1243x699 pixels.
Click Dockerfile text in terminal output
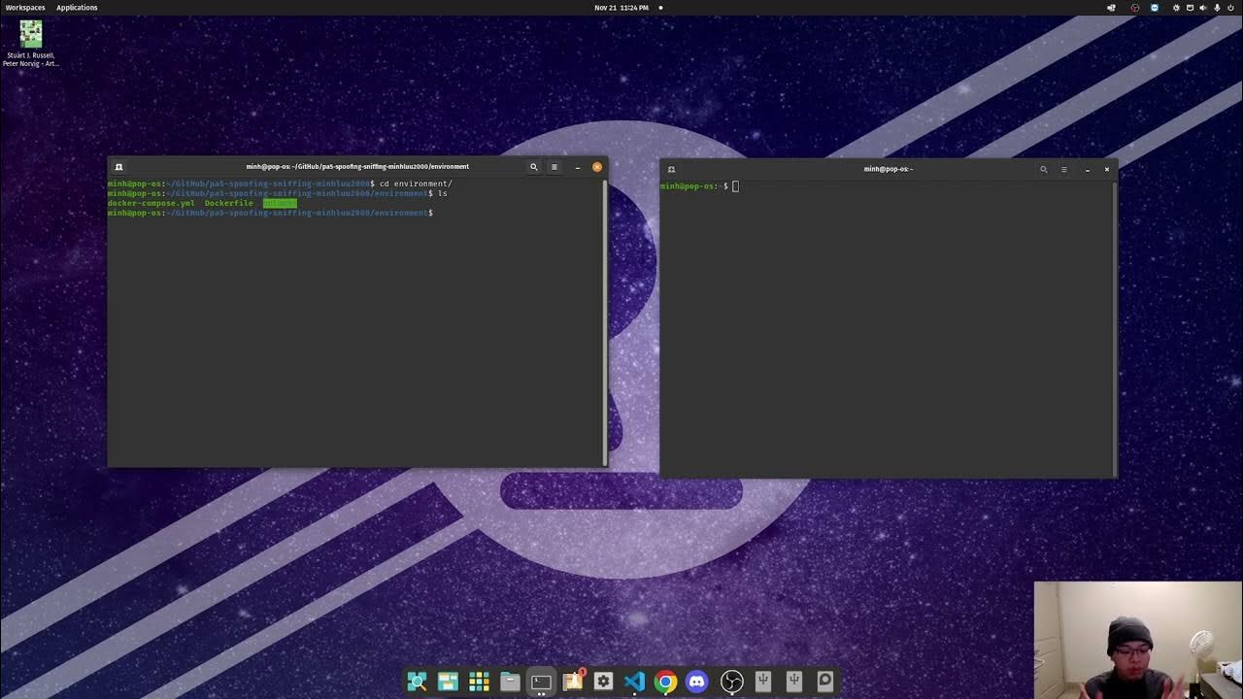[x=228, y=203]
